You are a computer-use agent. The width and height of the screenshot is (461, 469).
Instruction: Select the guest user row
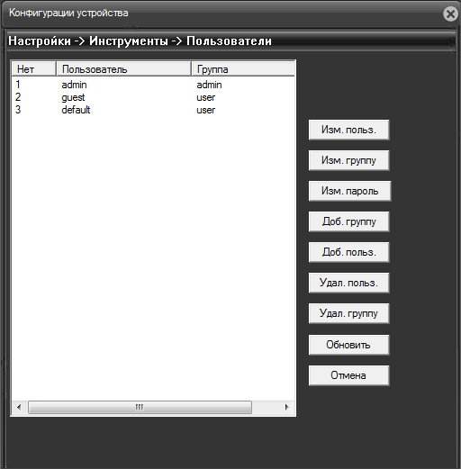click(x=153, y=97)
